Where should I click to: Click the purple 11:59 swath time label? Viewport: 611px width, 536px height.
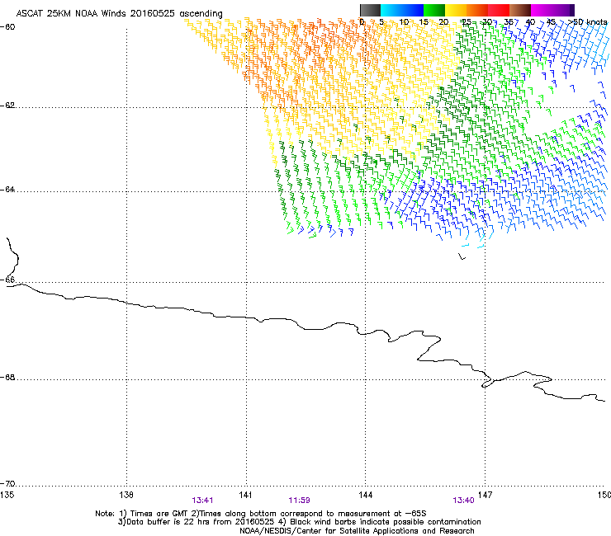tap(299, 501)
